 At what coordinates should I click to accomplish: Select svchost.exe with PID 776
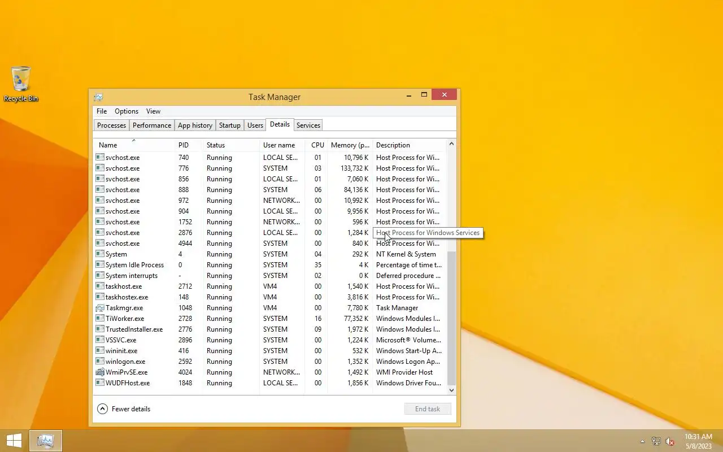[270, 168]
